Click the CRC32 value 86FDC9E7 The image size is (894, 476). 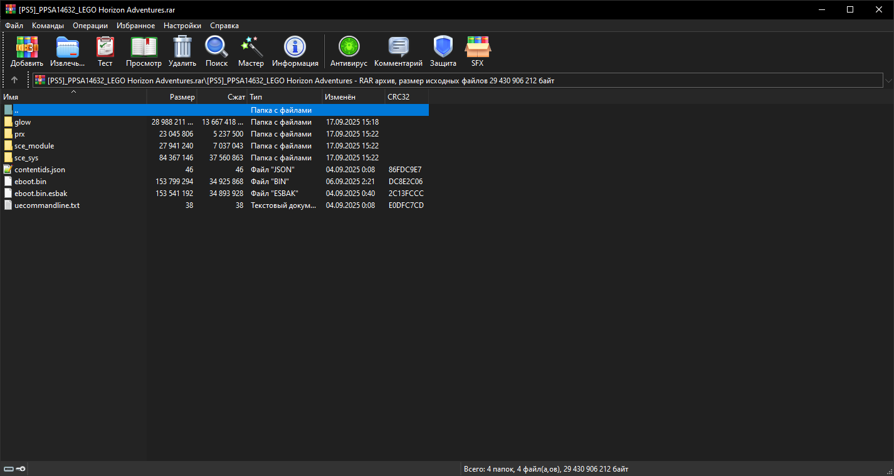(406, 170)
